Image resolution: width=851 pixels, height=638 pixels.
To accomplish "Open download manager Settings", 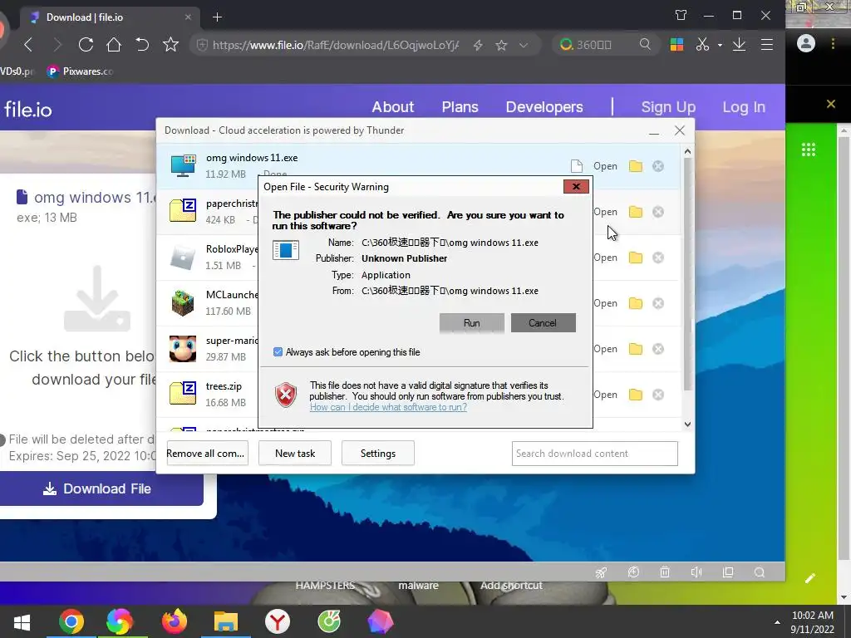I will point(378,453).
